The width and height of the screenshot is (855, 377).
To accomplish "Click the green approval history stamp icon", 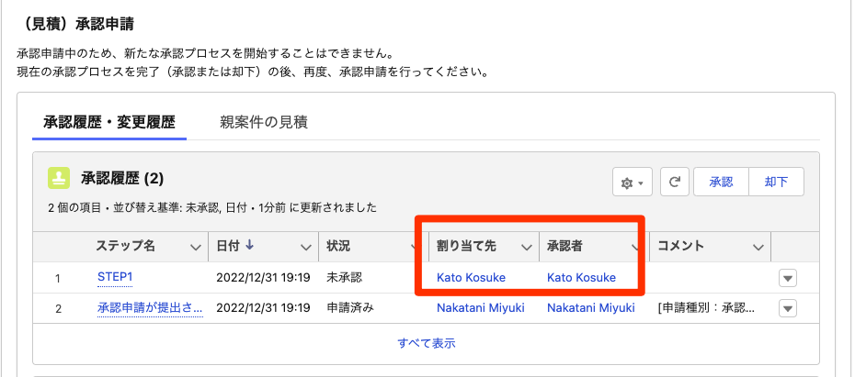I will 58,178.
